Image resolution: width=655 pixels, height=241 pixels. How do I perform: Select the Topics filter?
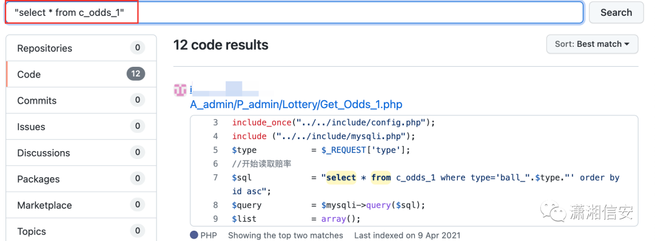[81, 231]
